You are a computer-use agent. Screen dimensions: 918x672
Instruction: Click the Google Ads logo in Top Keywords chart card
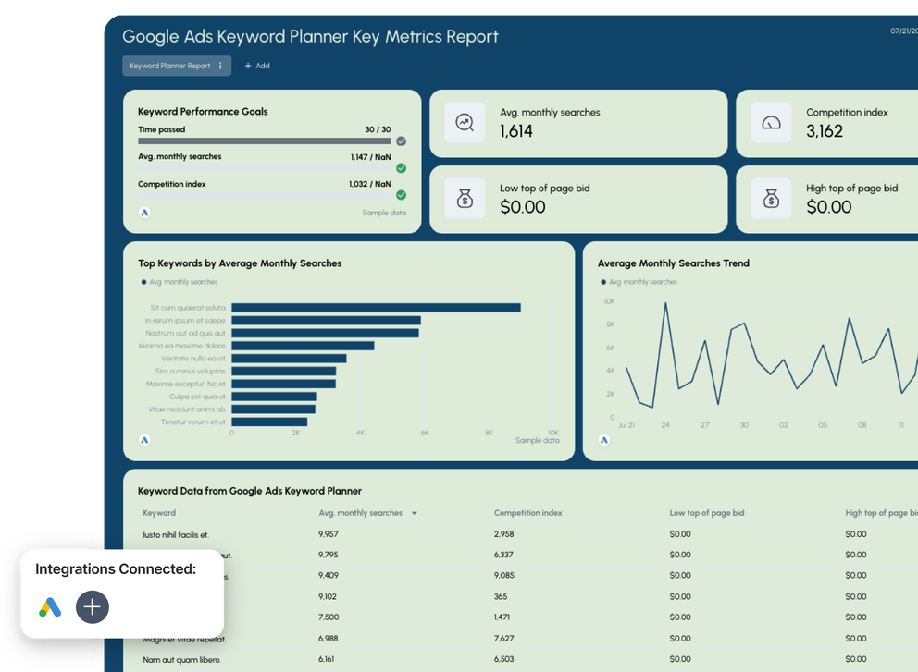coord(144,440)
